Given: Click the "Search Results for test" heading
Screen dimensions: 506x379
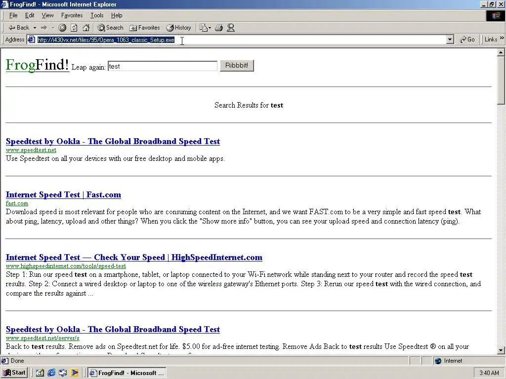Looking at the screenshot, I should 249,105.
